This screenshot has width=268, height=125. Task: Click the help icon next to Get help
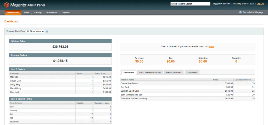click(240, 12)
